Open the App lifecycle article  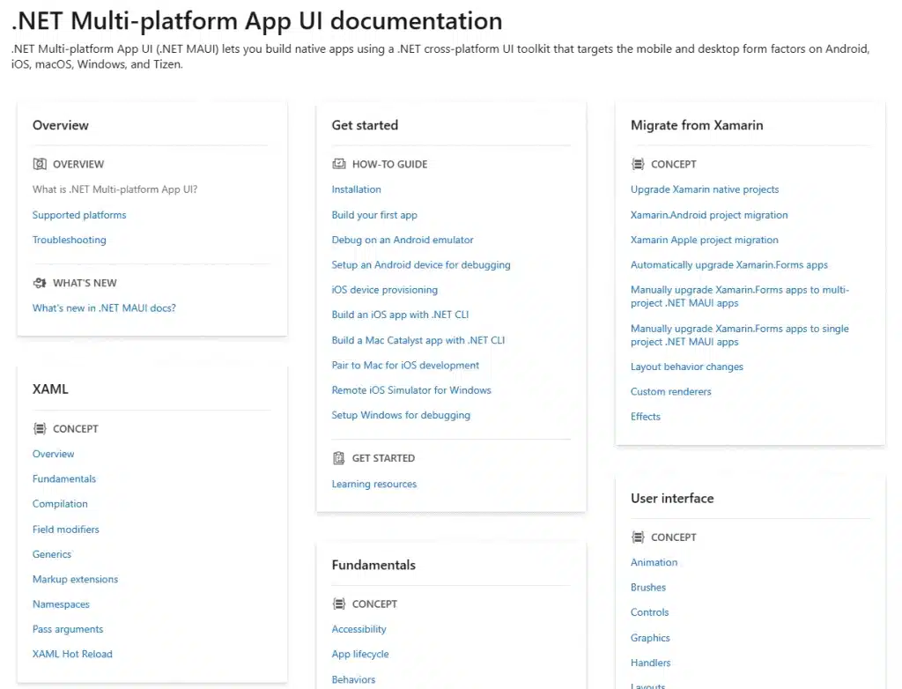pyautogui.click(x=359, y=655)
